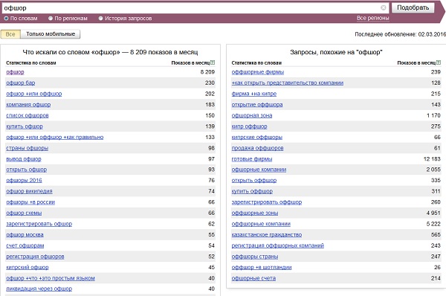Open the 'офшорные счета' link

(253, 278)
